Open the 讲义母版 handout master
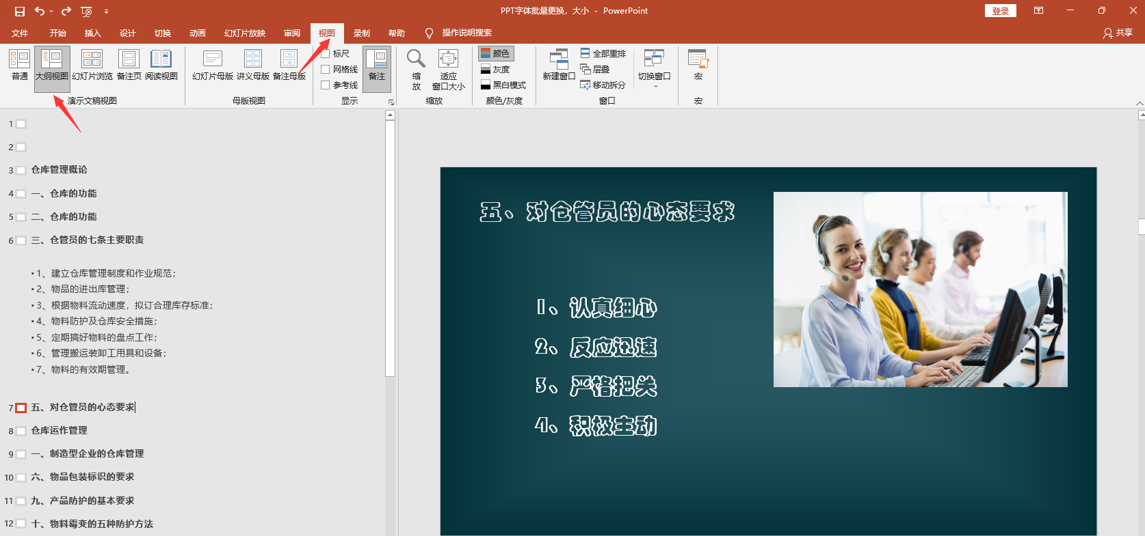Screen dimensions: 1145x536 pos(253,65)
